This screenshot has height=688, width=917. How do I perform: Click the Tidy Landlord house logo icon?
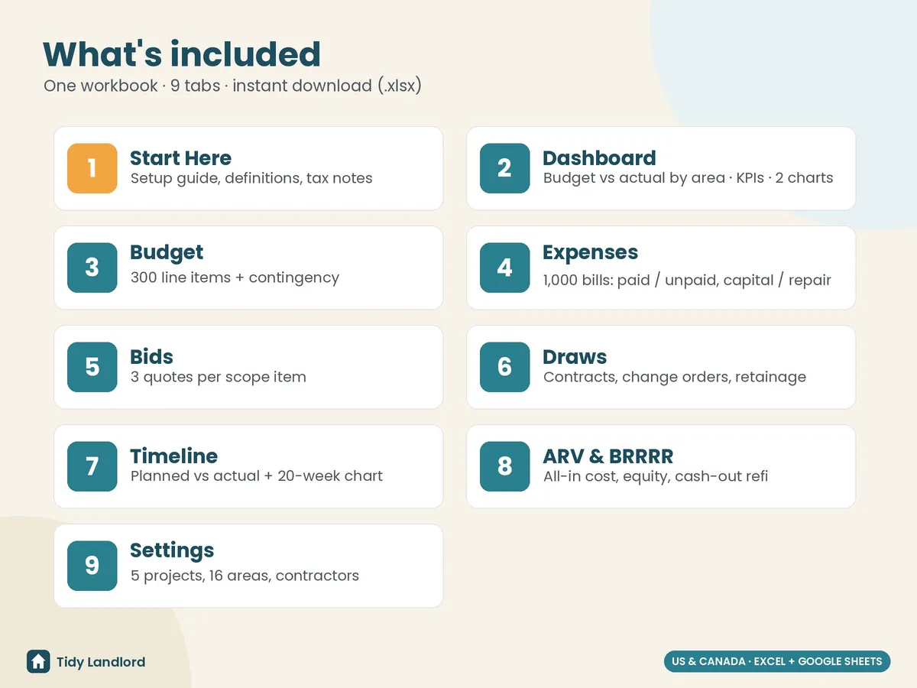click(38, 661)
